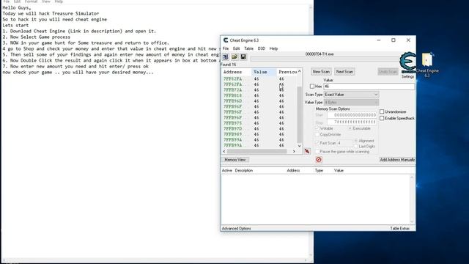469x264 pixels.
Task: Open the D3D menu
Action: tap(262, 48)
